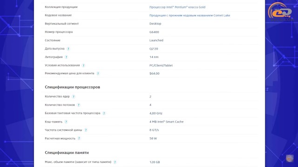Show info for Базовая тактовая частота процессора
298x167 pixels.
pyautogui.click(x=104, y=113)
